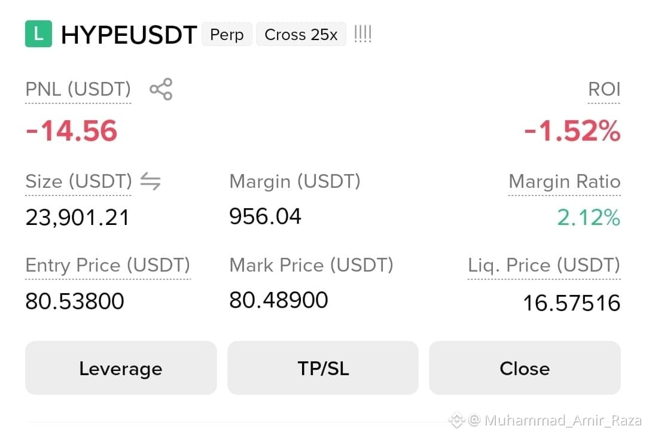Click the green L long-position badge

38,34
